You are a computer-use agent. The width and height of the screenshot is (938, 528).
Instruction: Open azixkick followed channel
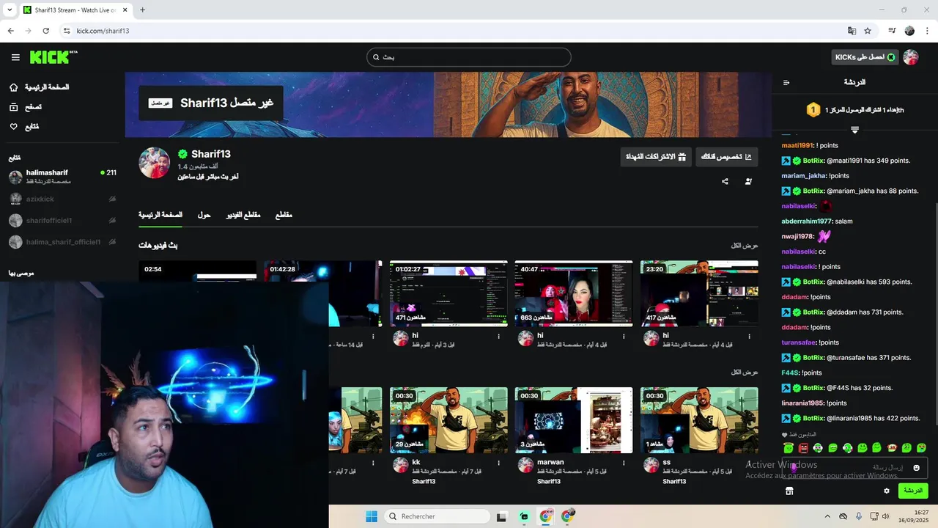pyautogui.click(x=62, y=199)
